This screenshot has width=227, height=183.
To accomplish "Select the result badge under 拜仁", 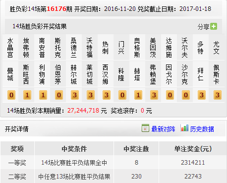I will (x=202, y=95).
